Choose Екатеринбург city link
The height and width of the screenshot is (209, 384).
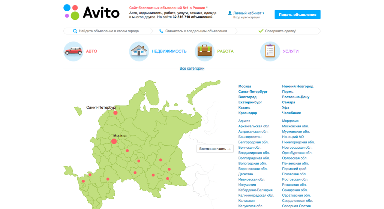(x=250, y=102)
